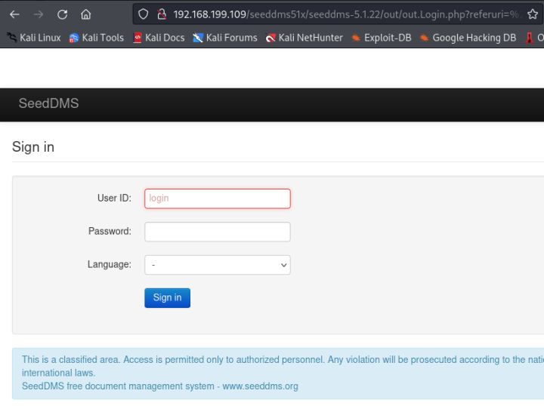Expand the Language dropdown
This screenshot has height=406, width=544.
(x=218, y=265)
